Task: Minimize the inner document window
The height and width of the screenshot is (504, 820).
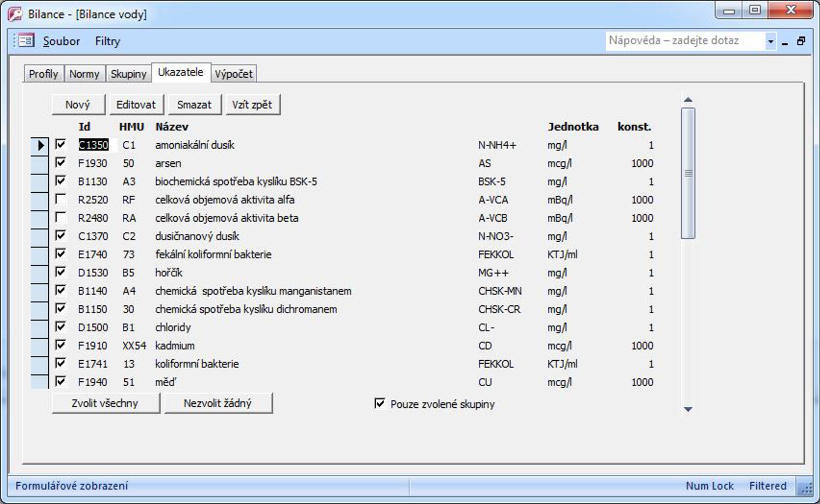Action: [x=785, y=42]
